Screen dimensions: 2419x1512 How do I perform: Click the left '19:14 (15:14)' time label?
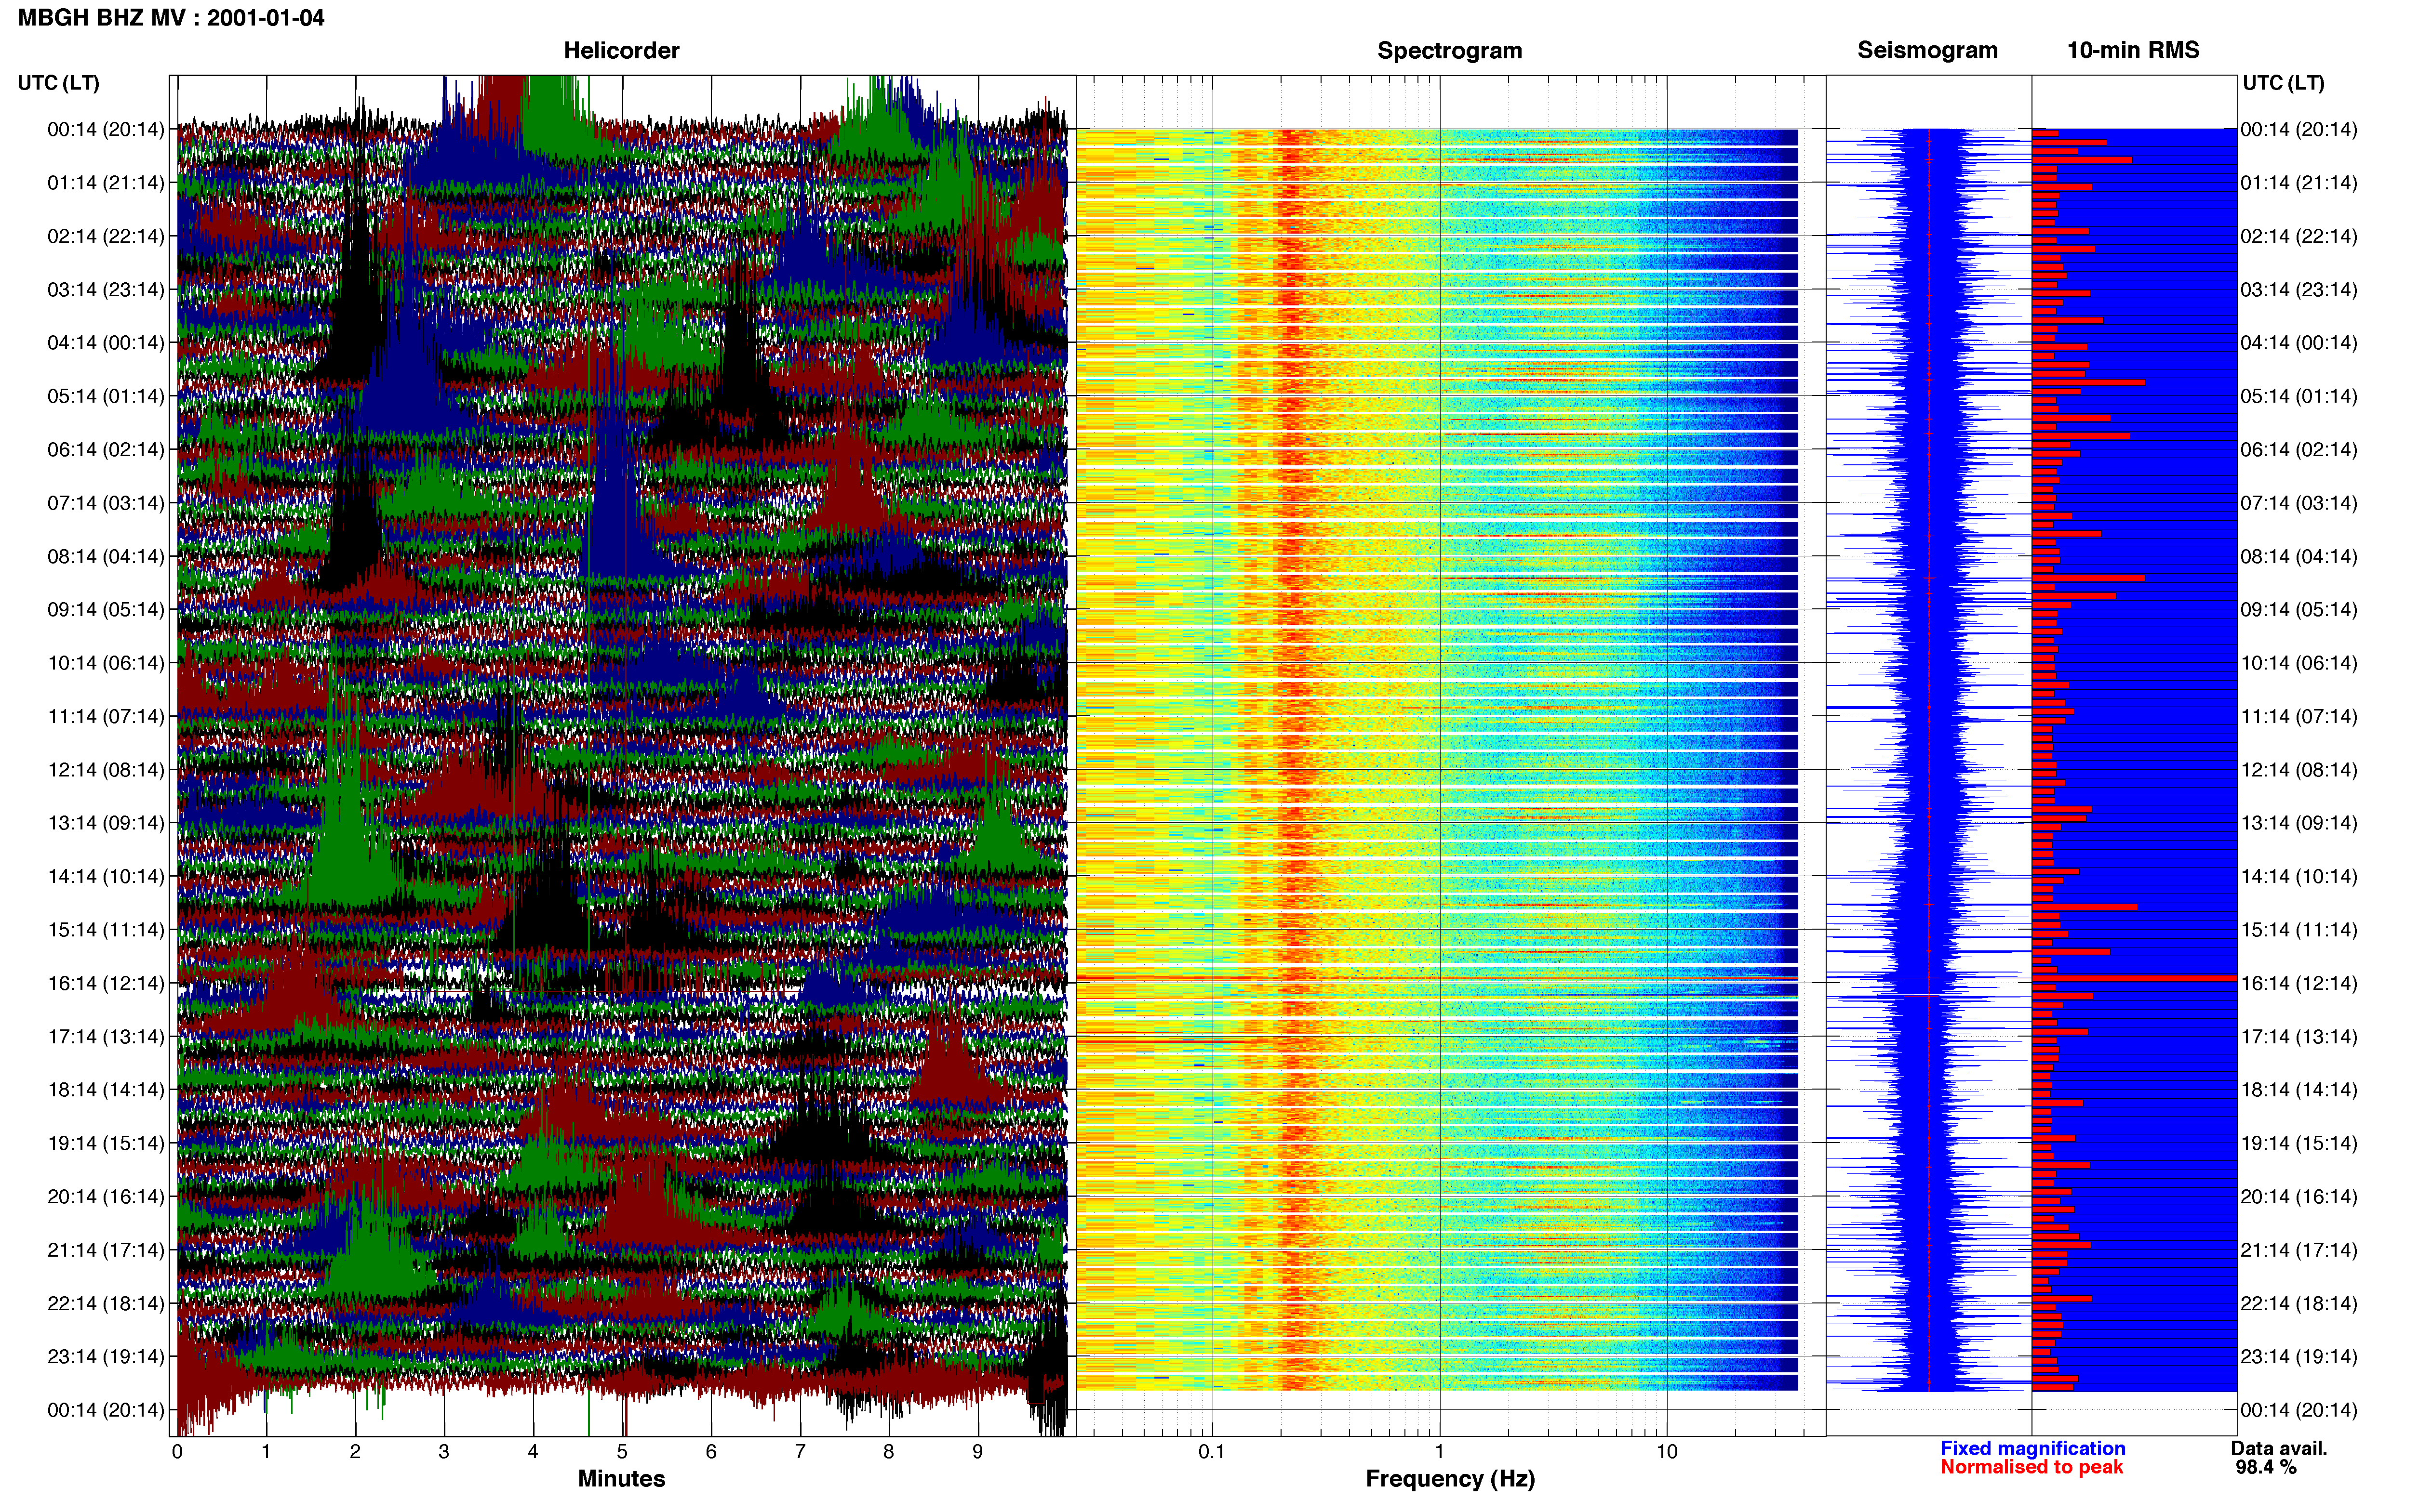point(106,1143)
